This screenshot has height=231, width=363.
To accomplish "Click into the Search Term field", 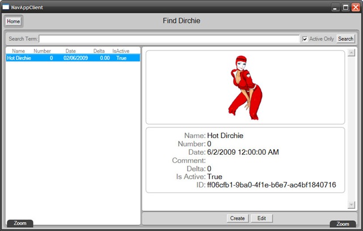I will tap(169, 39).
